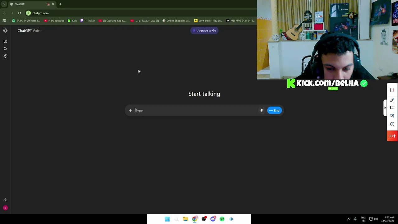This screenshot has width=398, height=224.
Task: Open the network icon in system tray
Action: pos(371,219)
